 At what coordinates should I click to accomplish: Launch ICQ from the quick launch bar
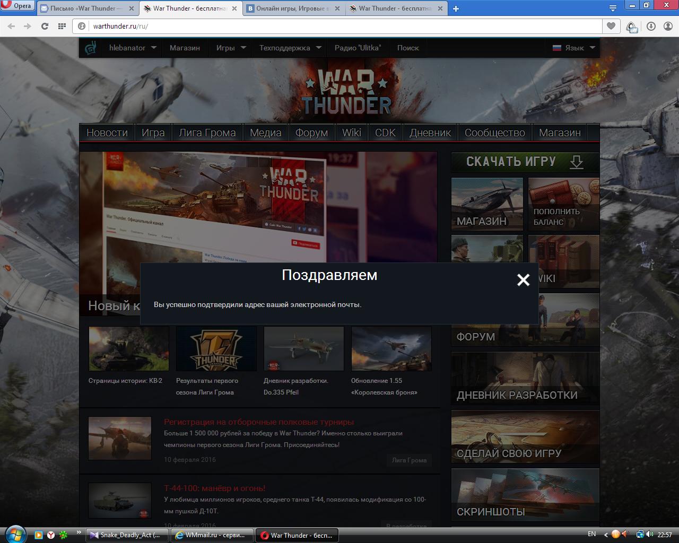(63, 535)
